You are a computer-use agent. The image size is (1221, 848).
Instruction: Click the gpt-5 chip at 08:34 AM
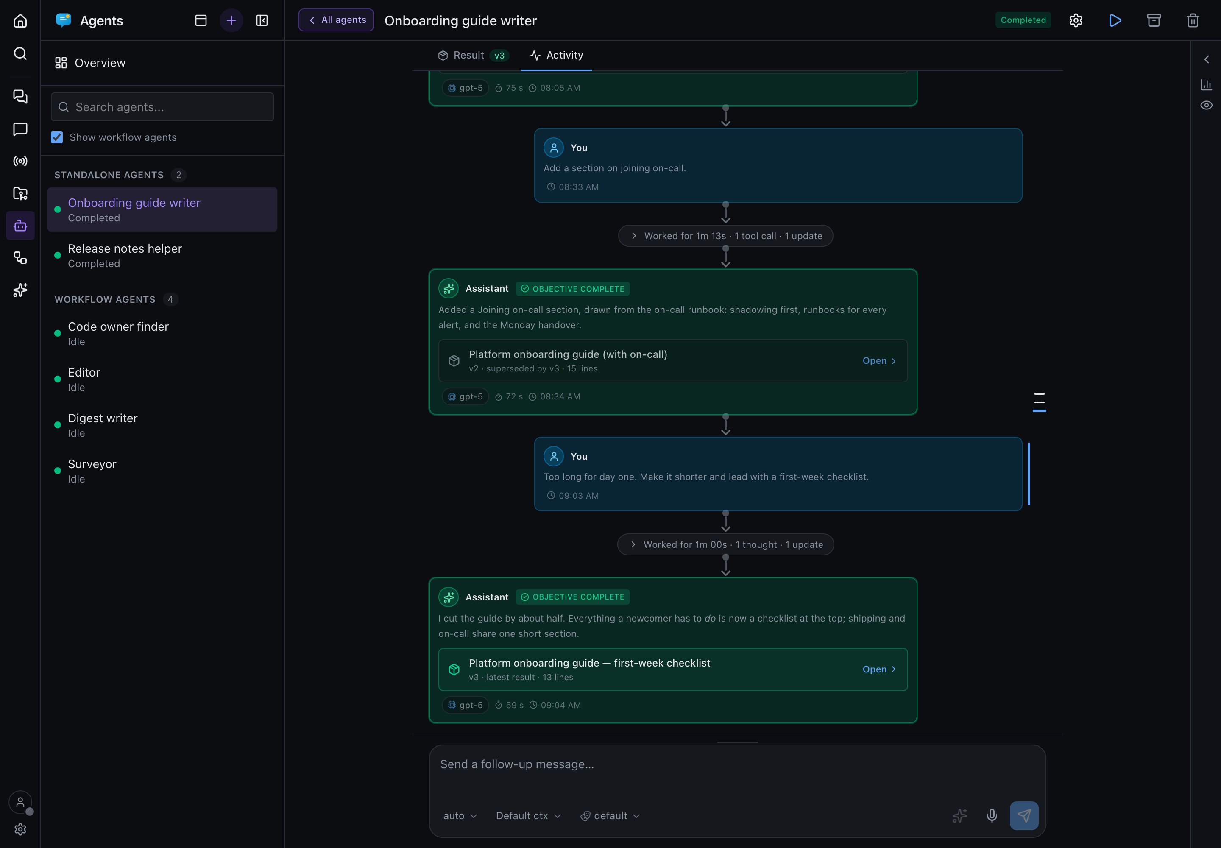(466, 396)
